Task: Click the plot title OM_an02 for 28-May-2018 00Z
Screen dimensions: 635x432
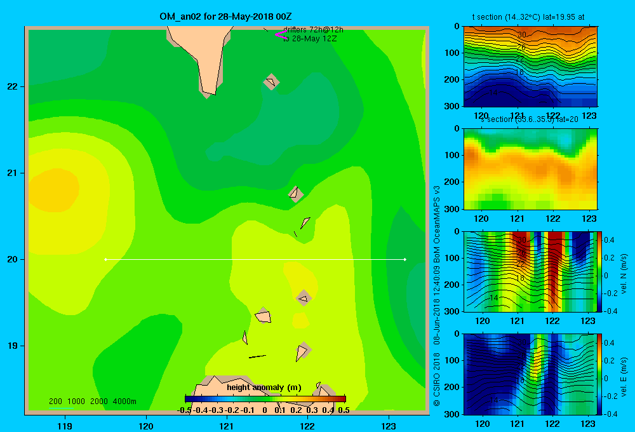Action: coord(225,17)
